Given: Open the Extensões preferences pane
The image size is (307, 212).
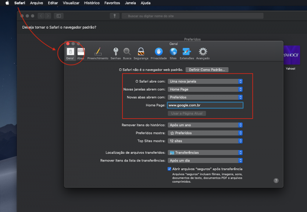Looking at the screenshot, I should tap(187, 53).
